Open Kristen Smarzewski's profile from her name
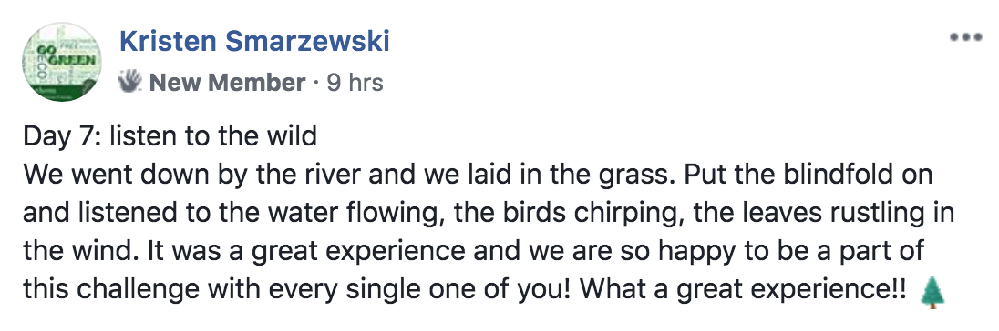This screenshot has height=331, width=999. [254, 41]
